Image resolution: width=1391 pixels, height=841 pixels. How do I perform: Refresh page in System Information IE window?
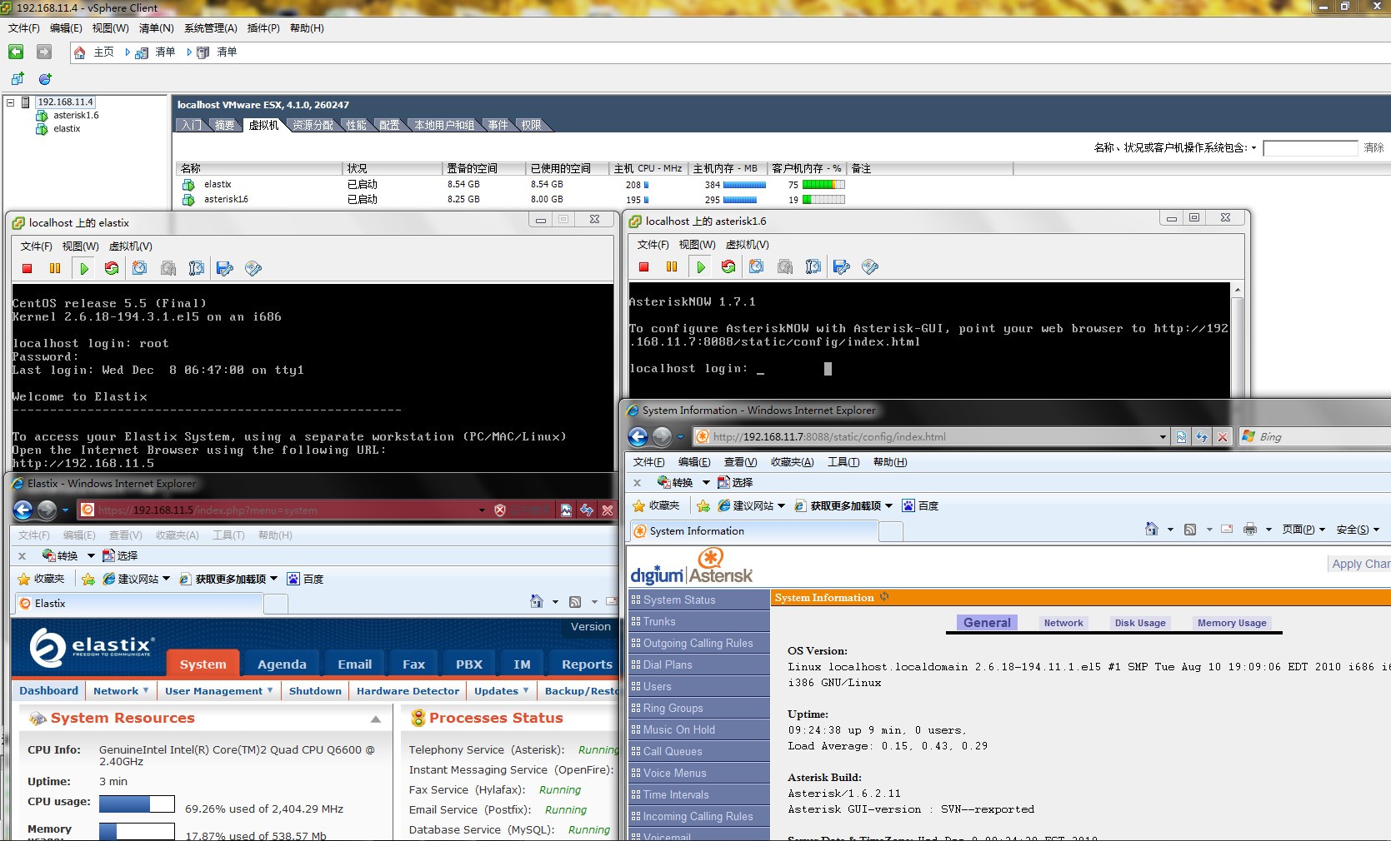(x=1202, y=436)
